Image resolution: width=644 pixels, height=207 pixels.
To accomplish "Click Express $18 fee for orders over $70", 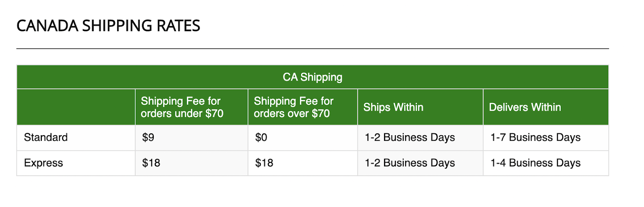I will tap(264, 163).
